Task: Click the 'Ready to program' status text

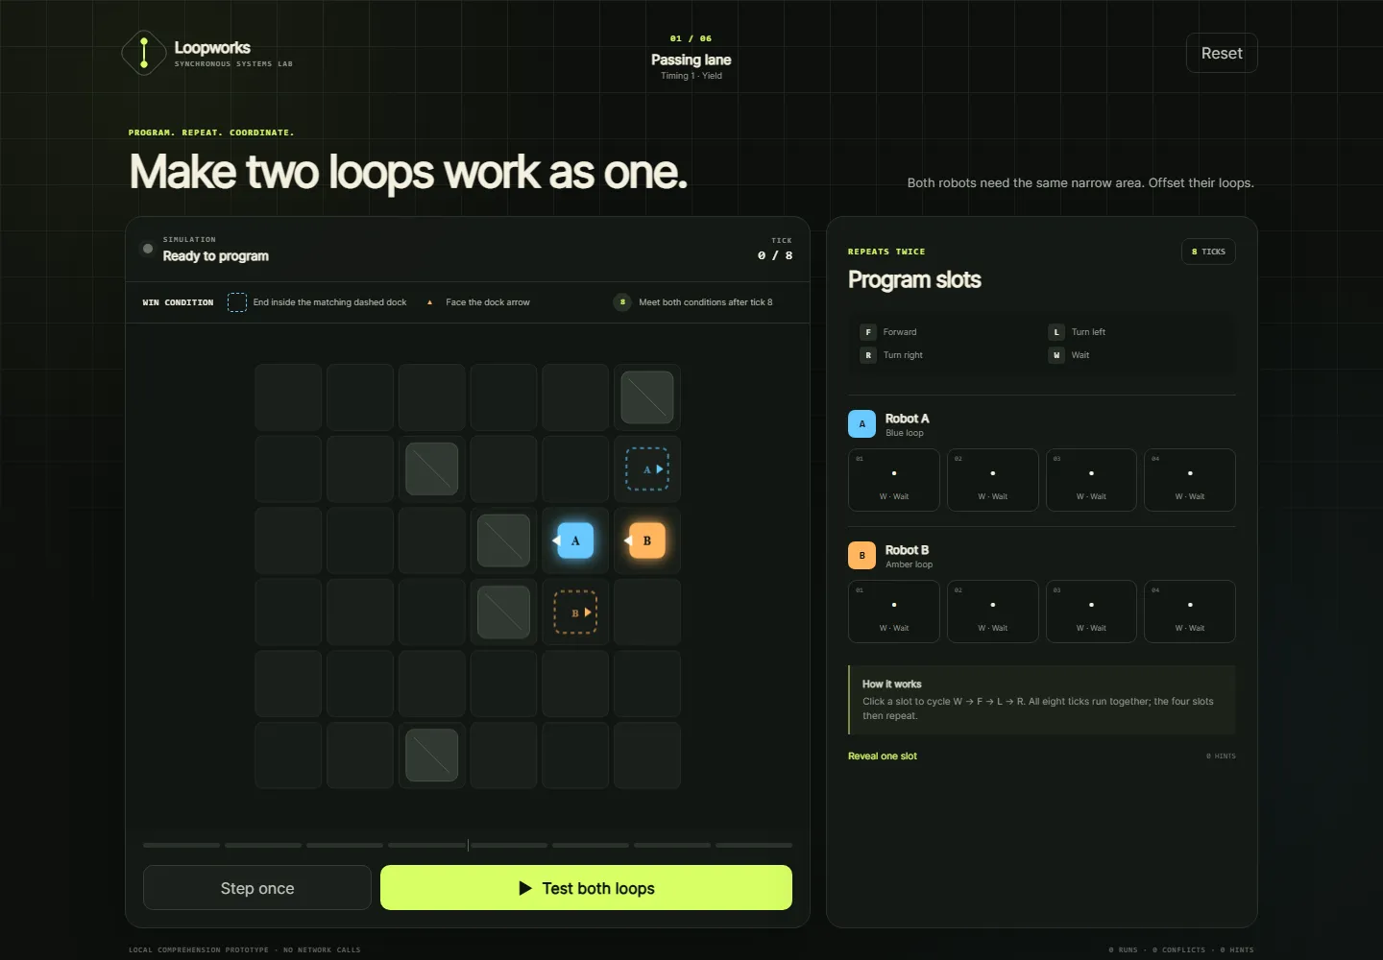Action: coord(216,256)
